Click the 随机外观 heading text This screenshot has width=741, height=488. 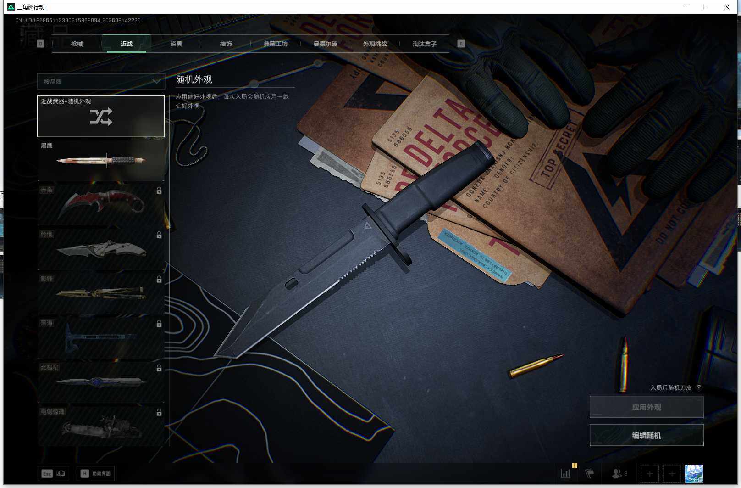(194, 79)
